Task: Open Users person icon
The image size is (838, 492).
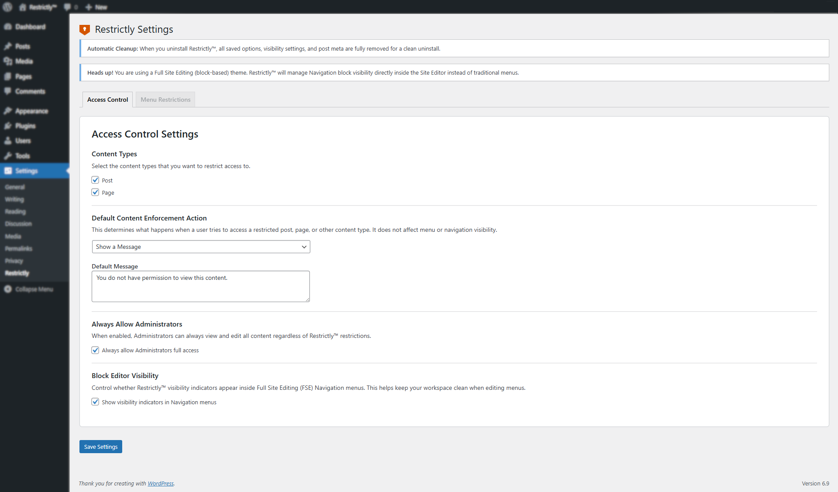Action: pyautogui.click(x=8, y=141)
